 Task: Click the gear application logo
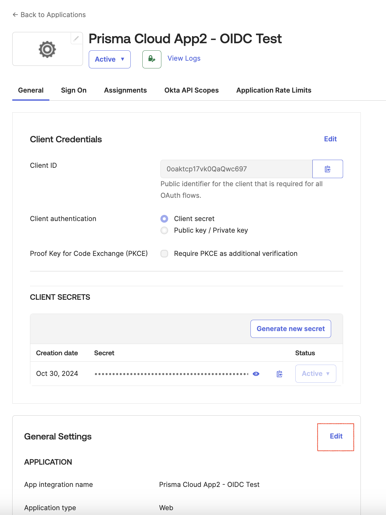(47, 49)
